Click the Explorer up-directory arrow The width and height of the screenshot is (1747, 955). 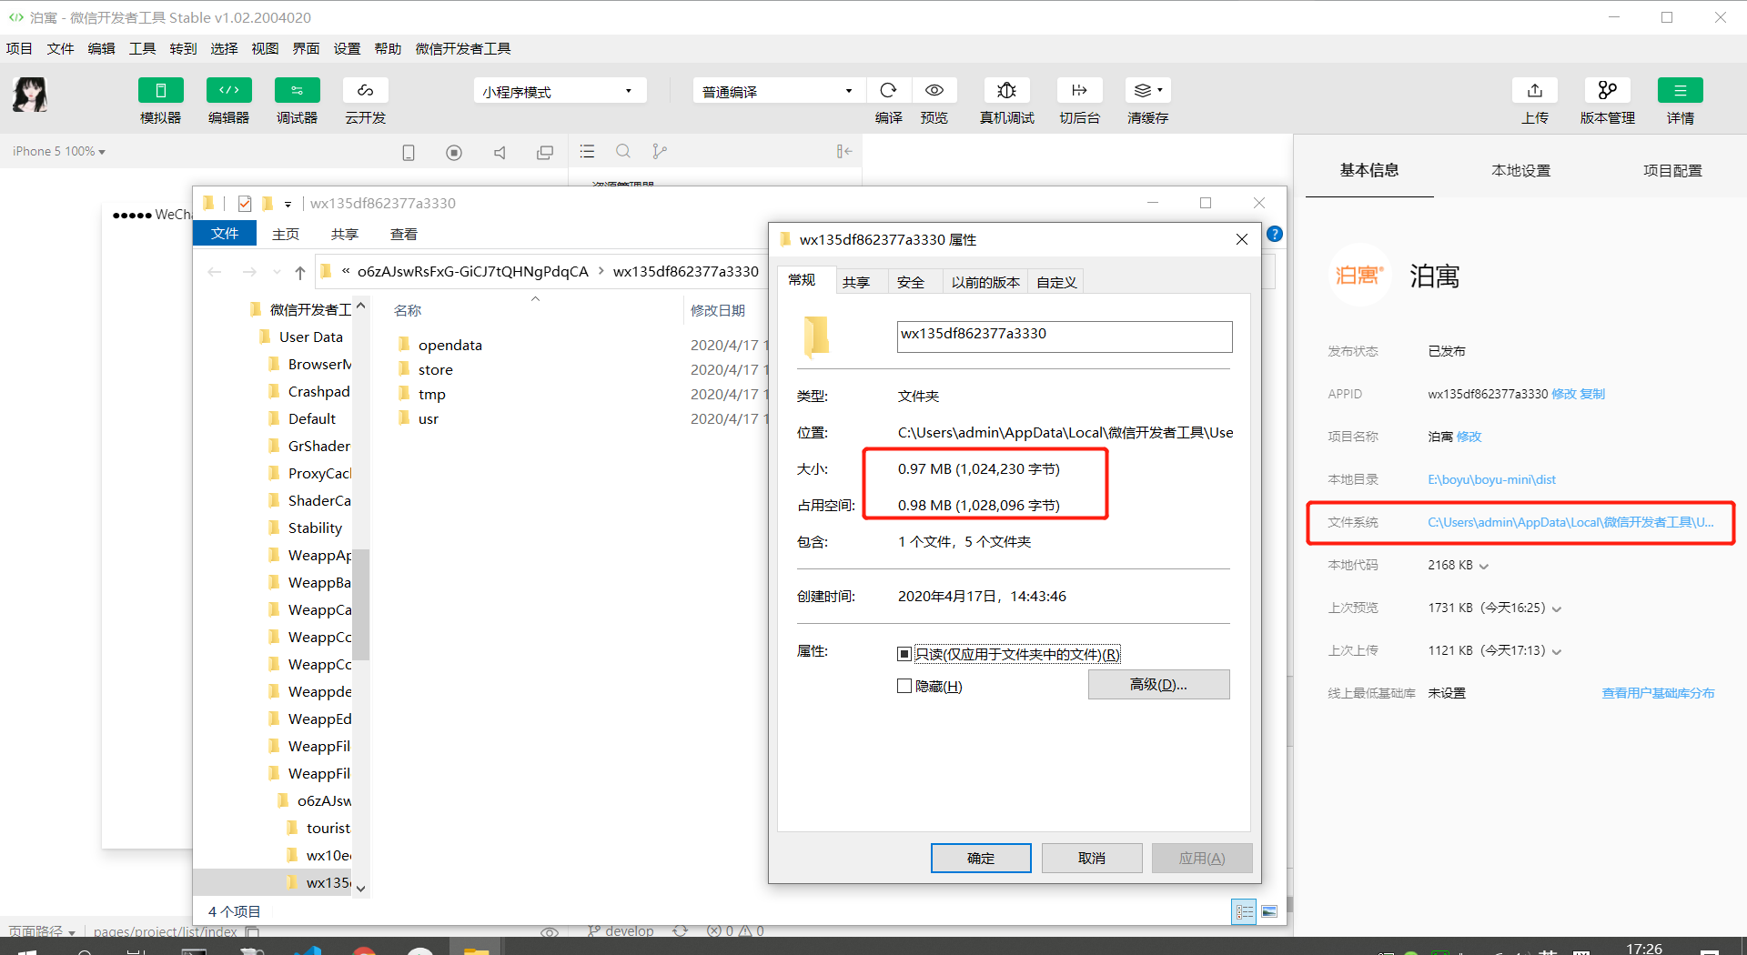click(299, 272)
